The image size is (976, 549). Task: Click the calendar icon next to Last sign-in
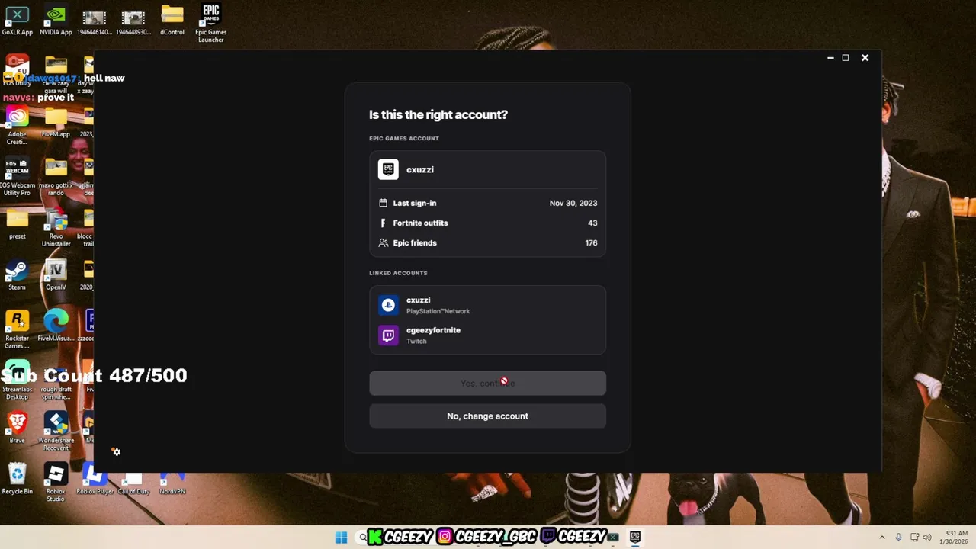coord(383,203)
